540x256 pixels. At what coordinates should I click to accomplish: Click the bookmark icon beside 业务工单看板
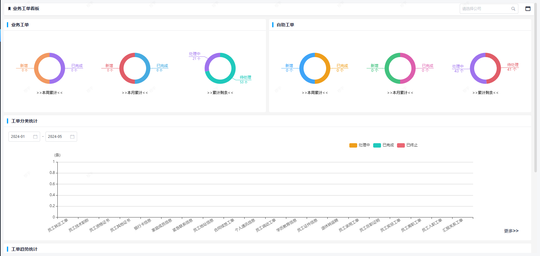[9, 9]
